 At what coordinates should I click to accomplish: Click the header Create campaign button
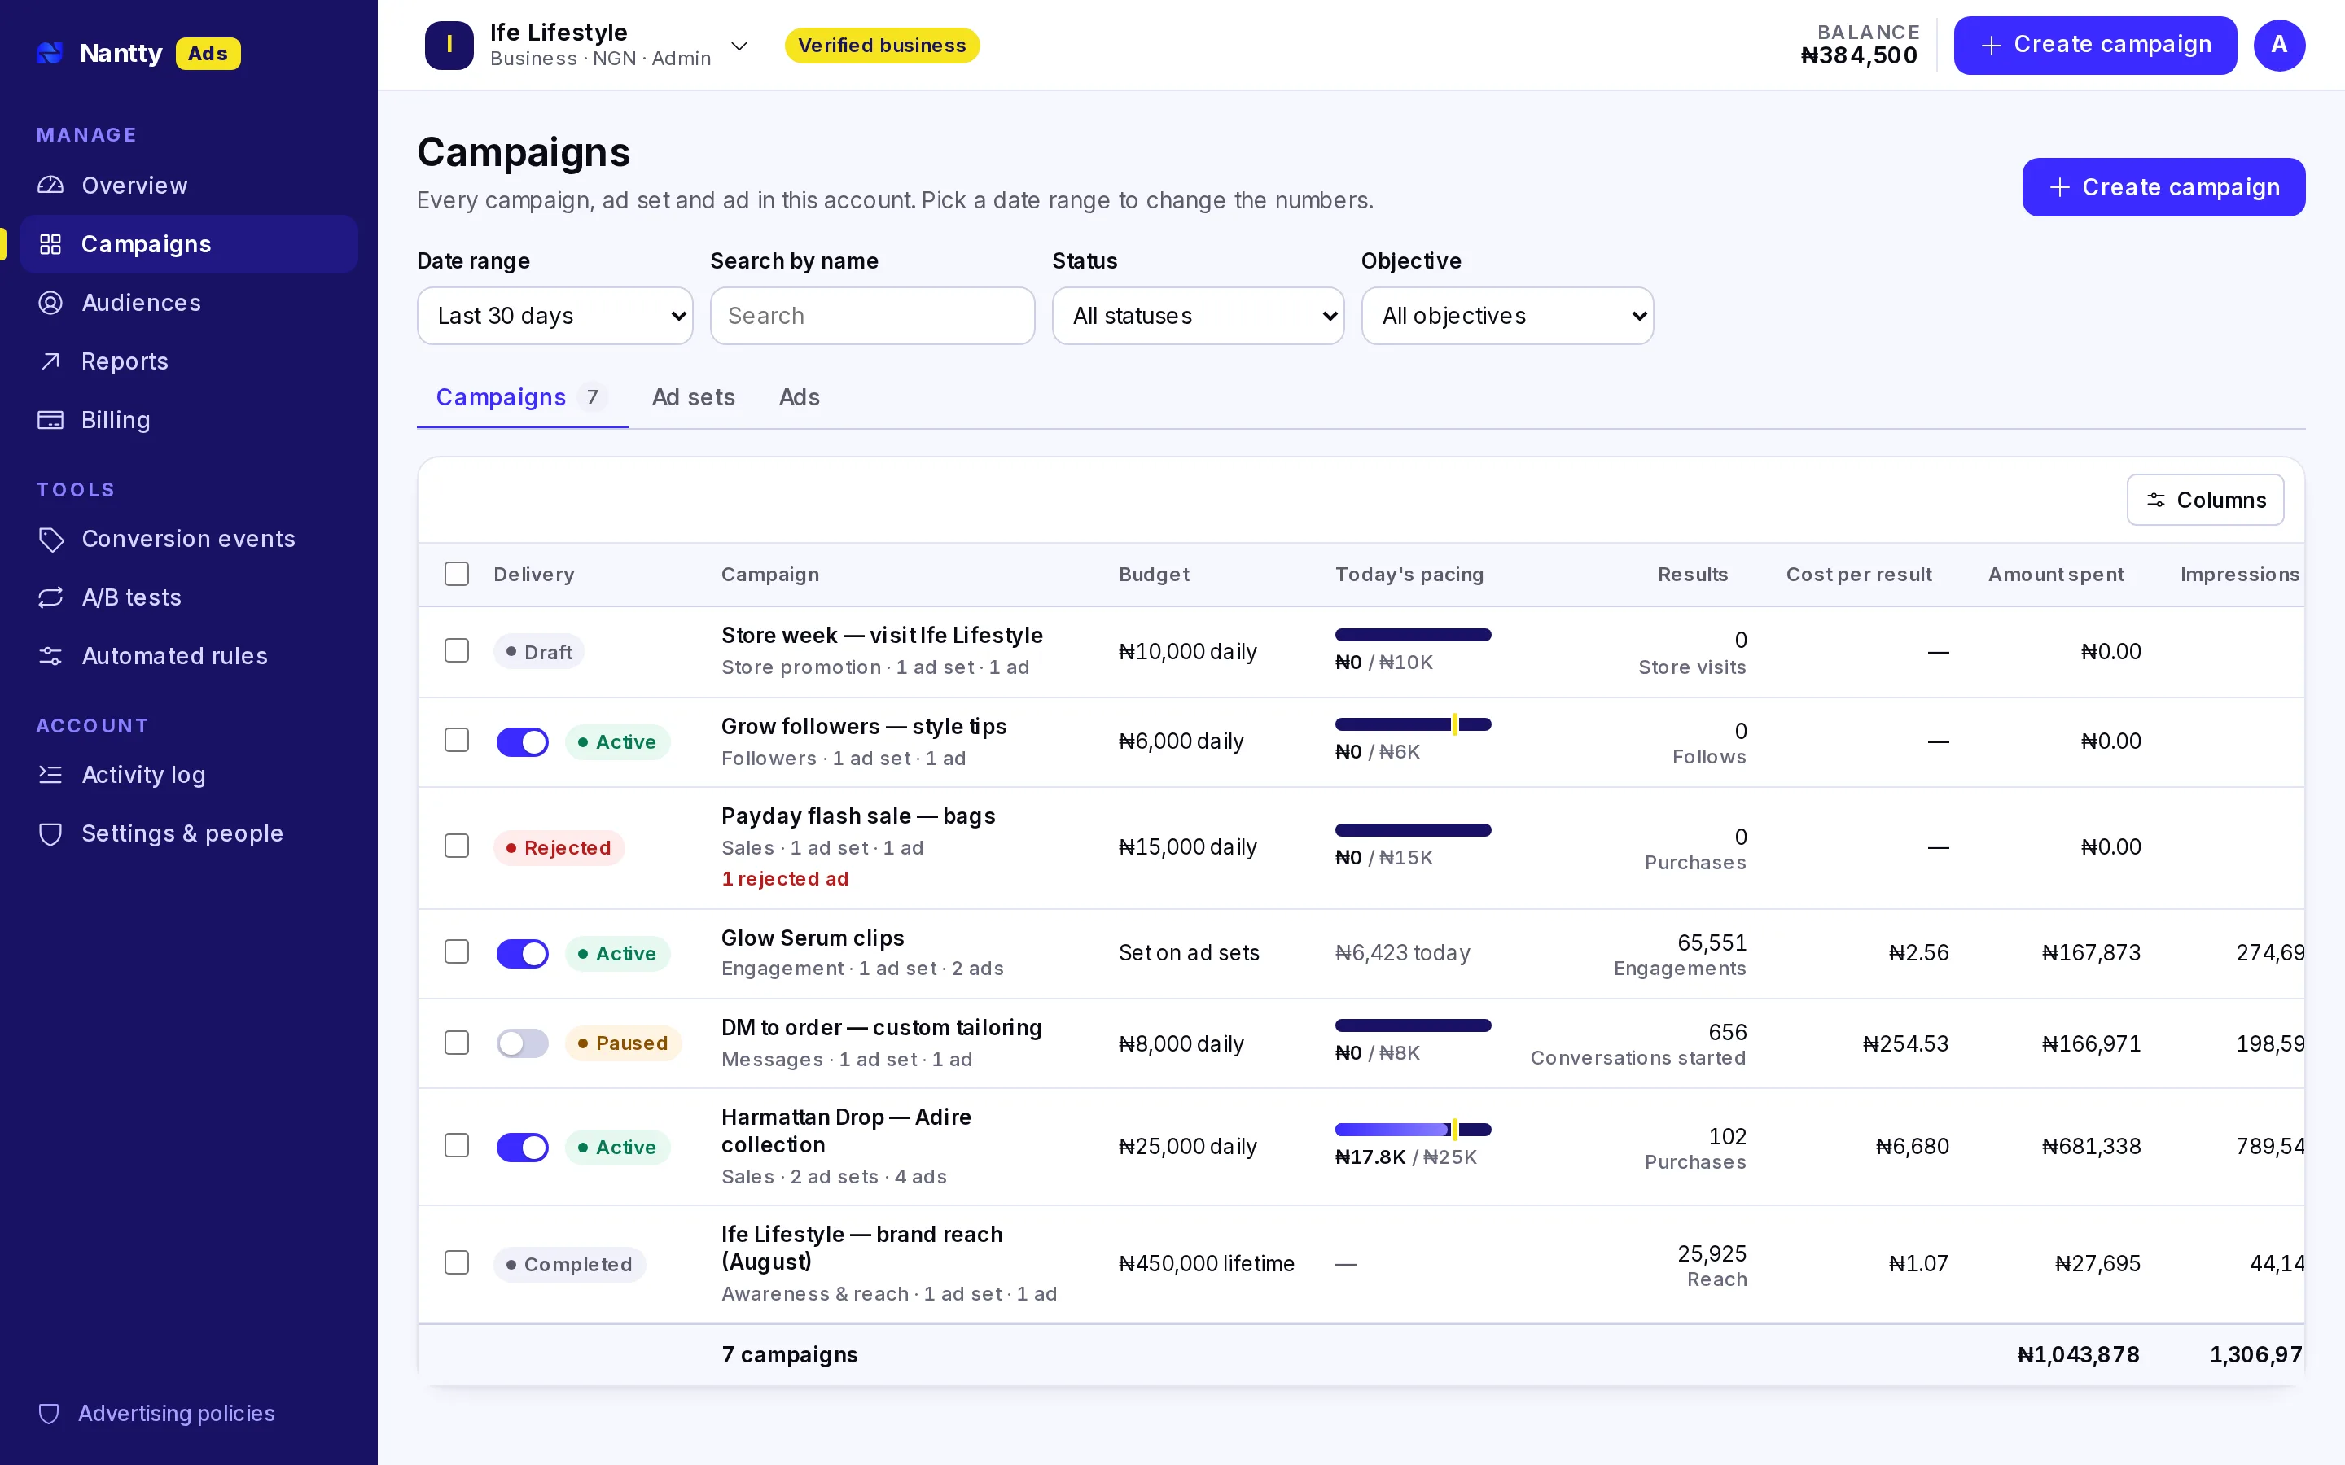2095,46
